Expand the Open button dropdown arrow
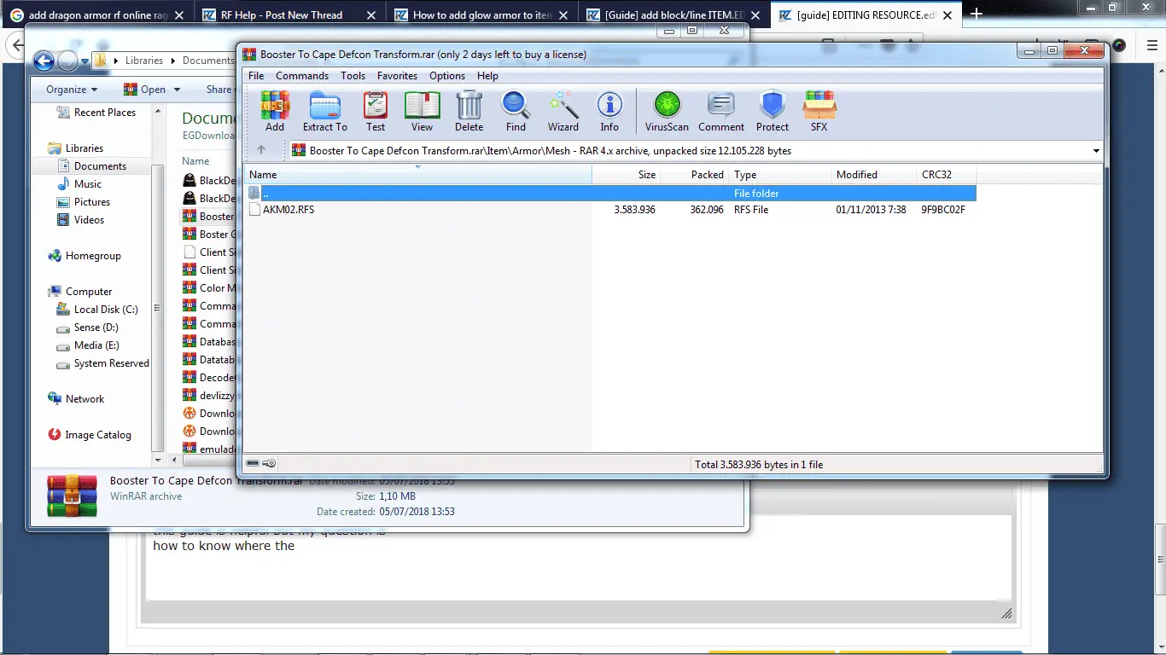Screen dimensions: 1166x655 click(177, 90)
